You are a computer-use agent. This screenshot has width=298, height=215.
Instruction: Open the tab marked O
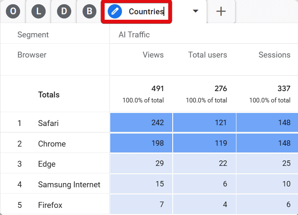click(x=13, y=11)
